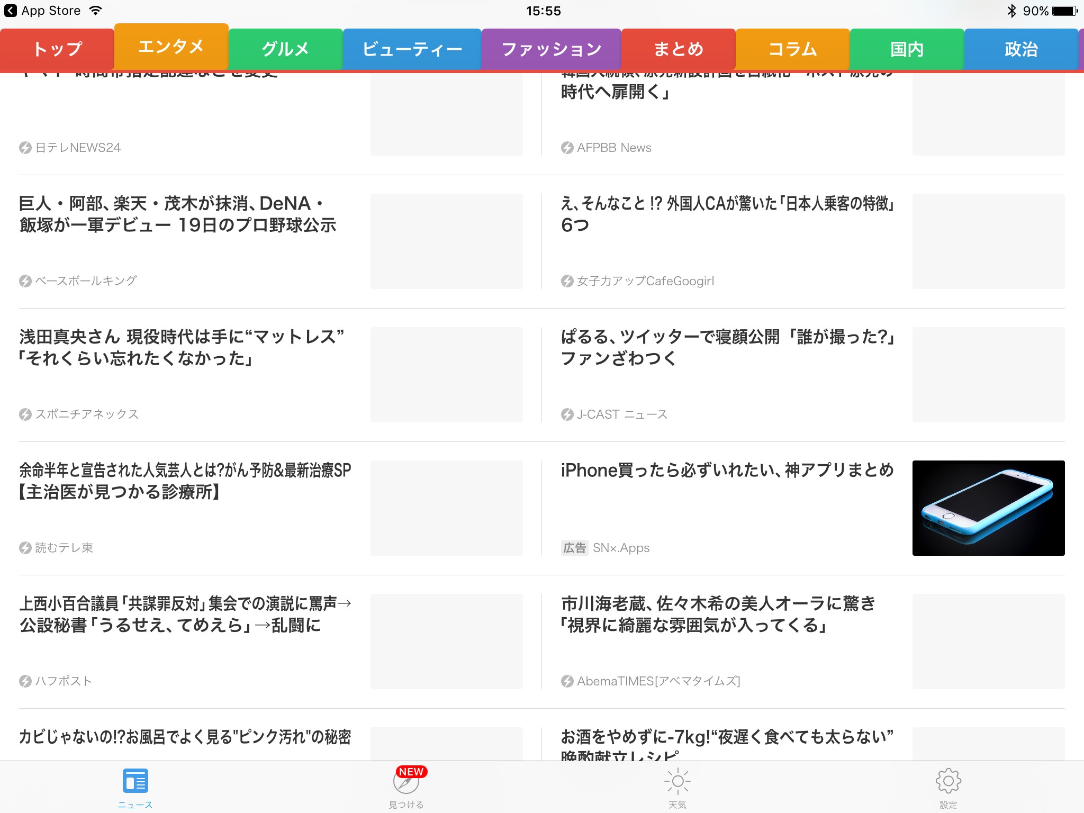Image resolution: width=1084 pixels, height=813 pixels.
Task: Open the ニュース tab icon
Action: click(135, 781)
